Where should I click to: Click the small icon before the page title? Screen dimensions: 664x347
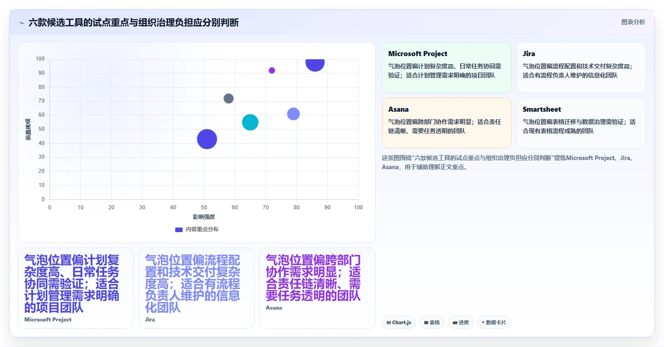(21, 23)
